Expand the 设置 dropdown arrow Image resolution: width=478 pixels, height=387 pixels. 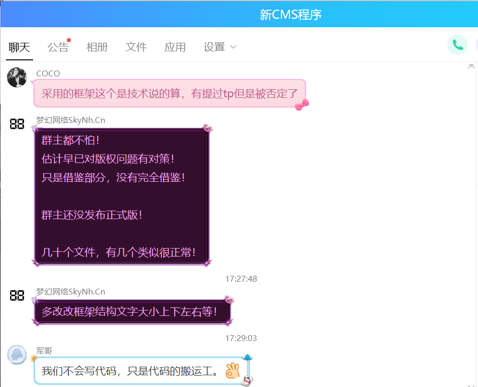[233, 48]
